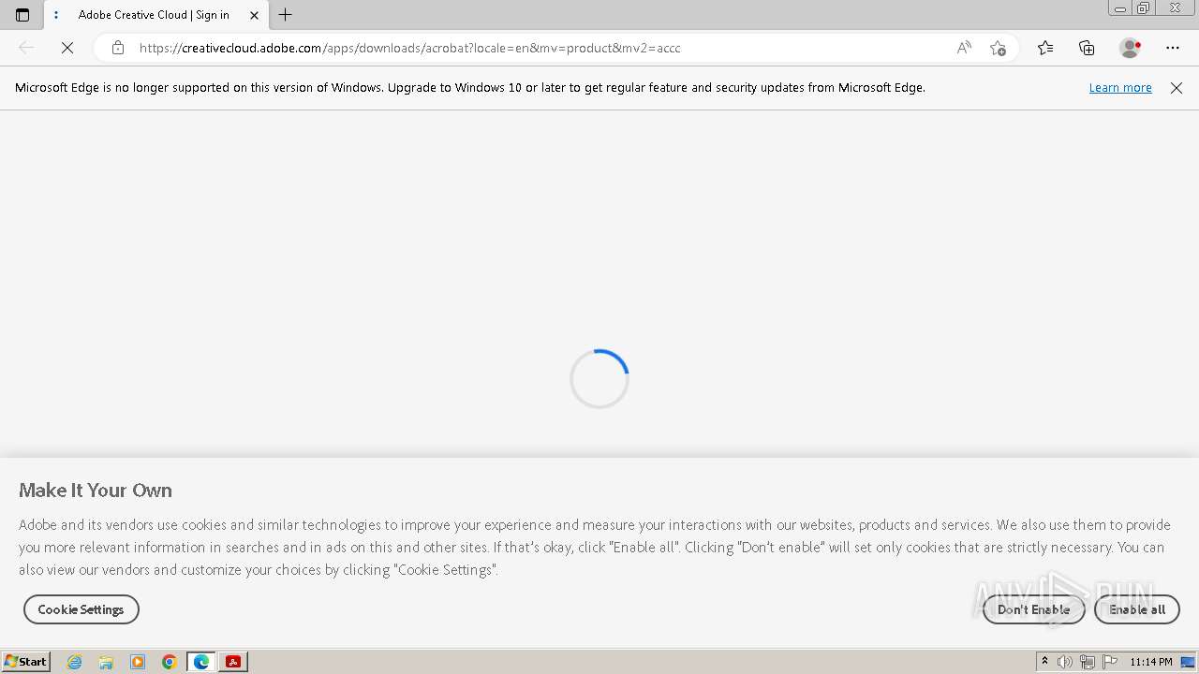Dismiss the Edge unsupported notification bar

1177,87
